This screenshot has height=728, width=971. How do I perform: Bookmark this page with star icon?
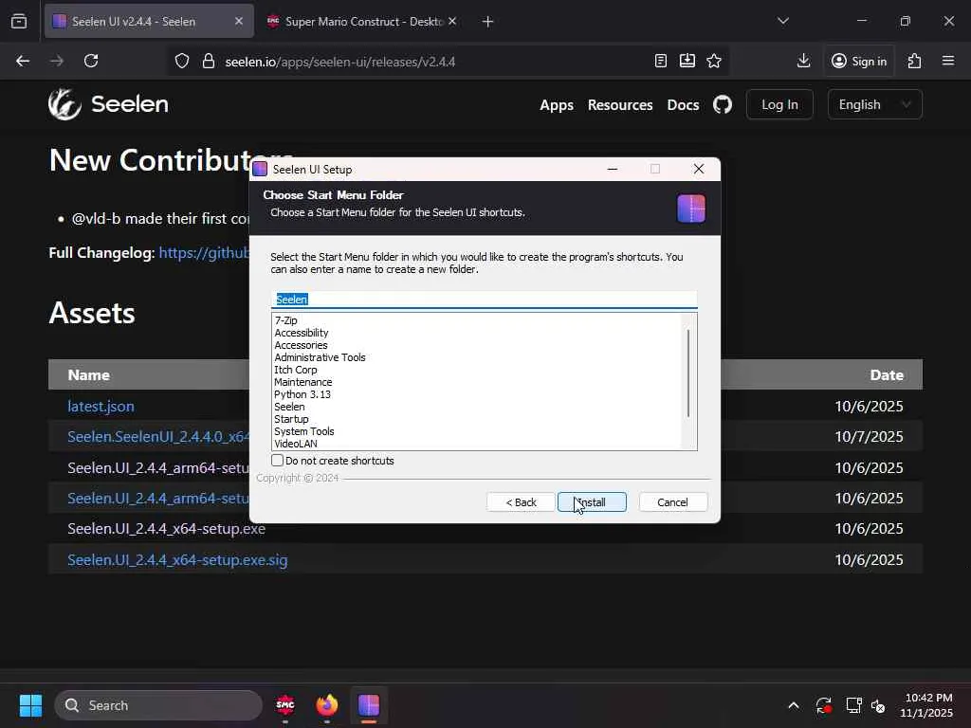tap(714, 61)
